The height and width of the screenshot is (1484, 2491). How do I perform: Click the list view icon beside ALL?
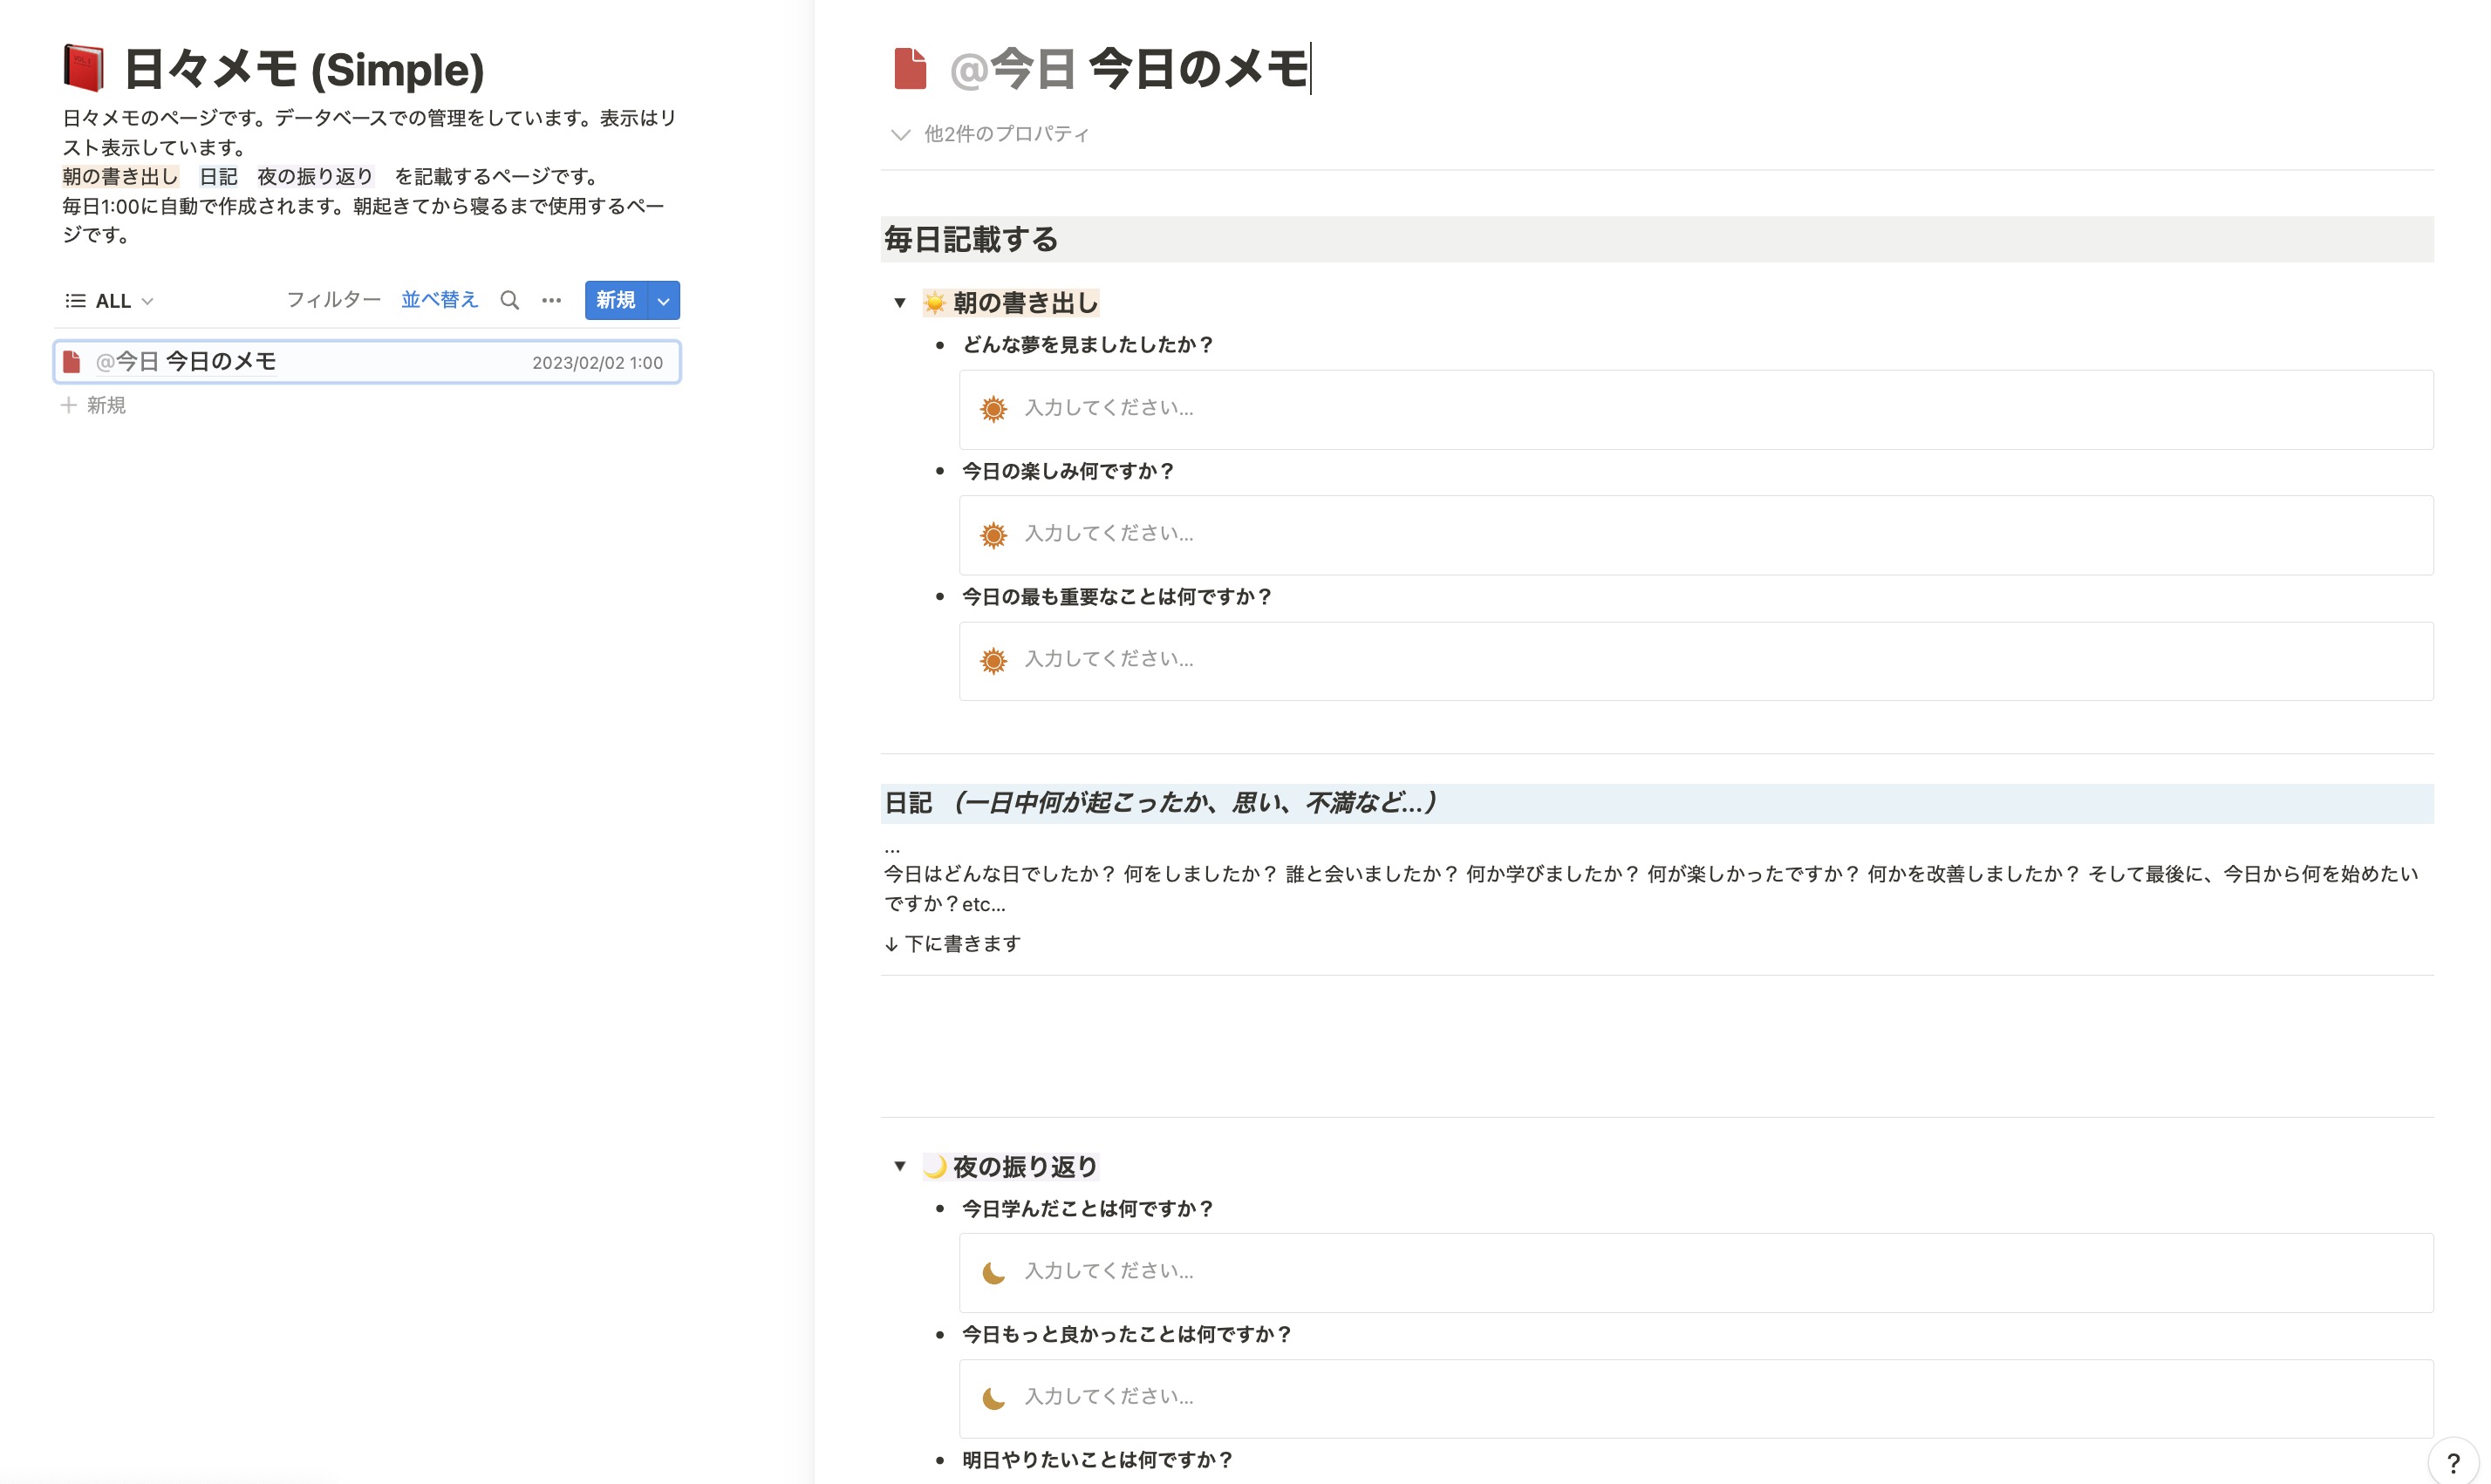(x=75, y=301)
